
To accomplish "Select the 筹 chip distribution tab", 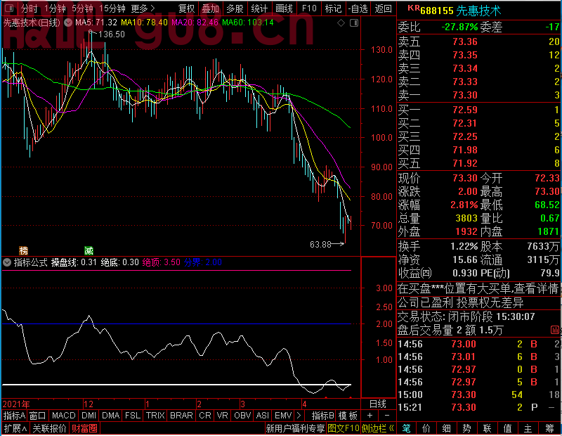I will click(550, 428).
